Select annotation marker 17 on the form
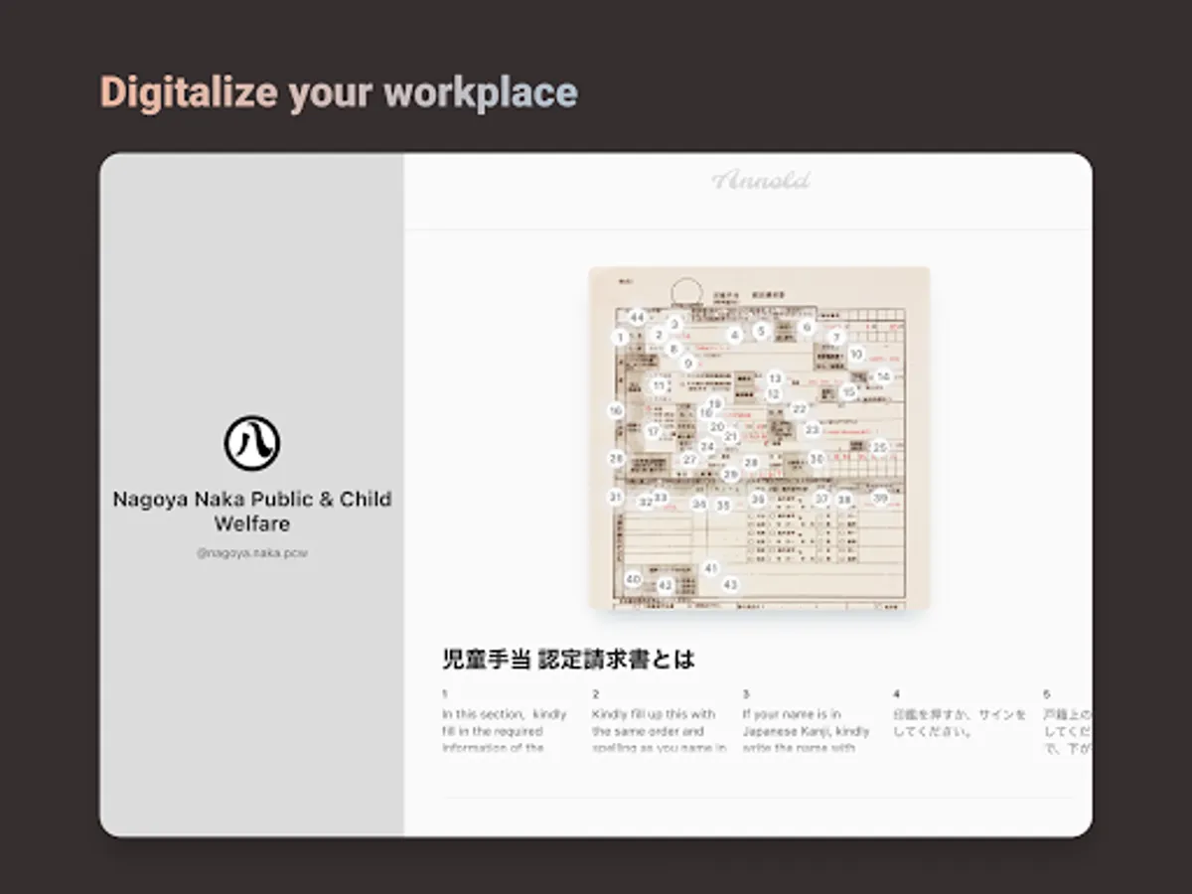The height and width of the screenshot is (894, 1192). tap(653, 432)
